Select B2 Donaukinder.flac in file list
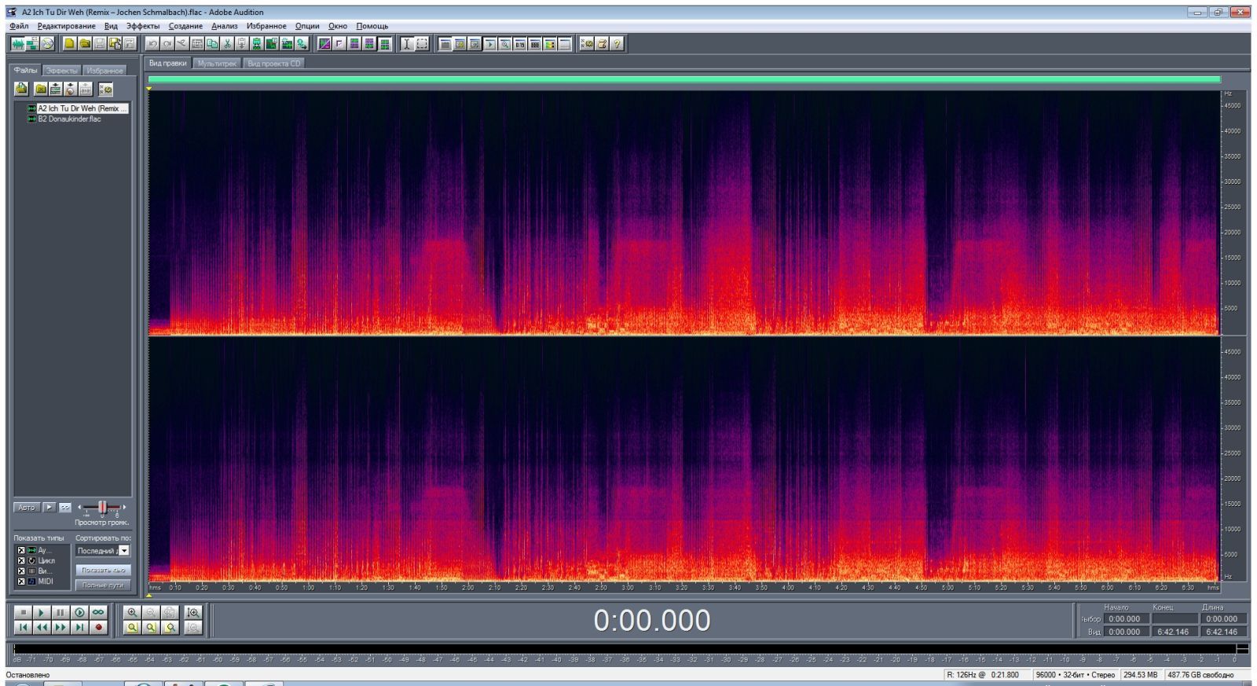This screenshot has width=1257, height=686. tap(69, 119)
